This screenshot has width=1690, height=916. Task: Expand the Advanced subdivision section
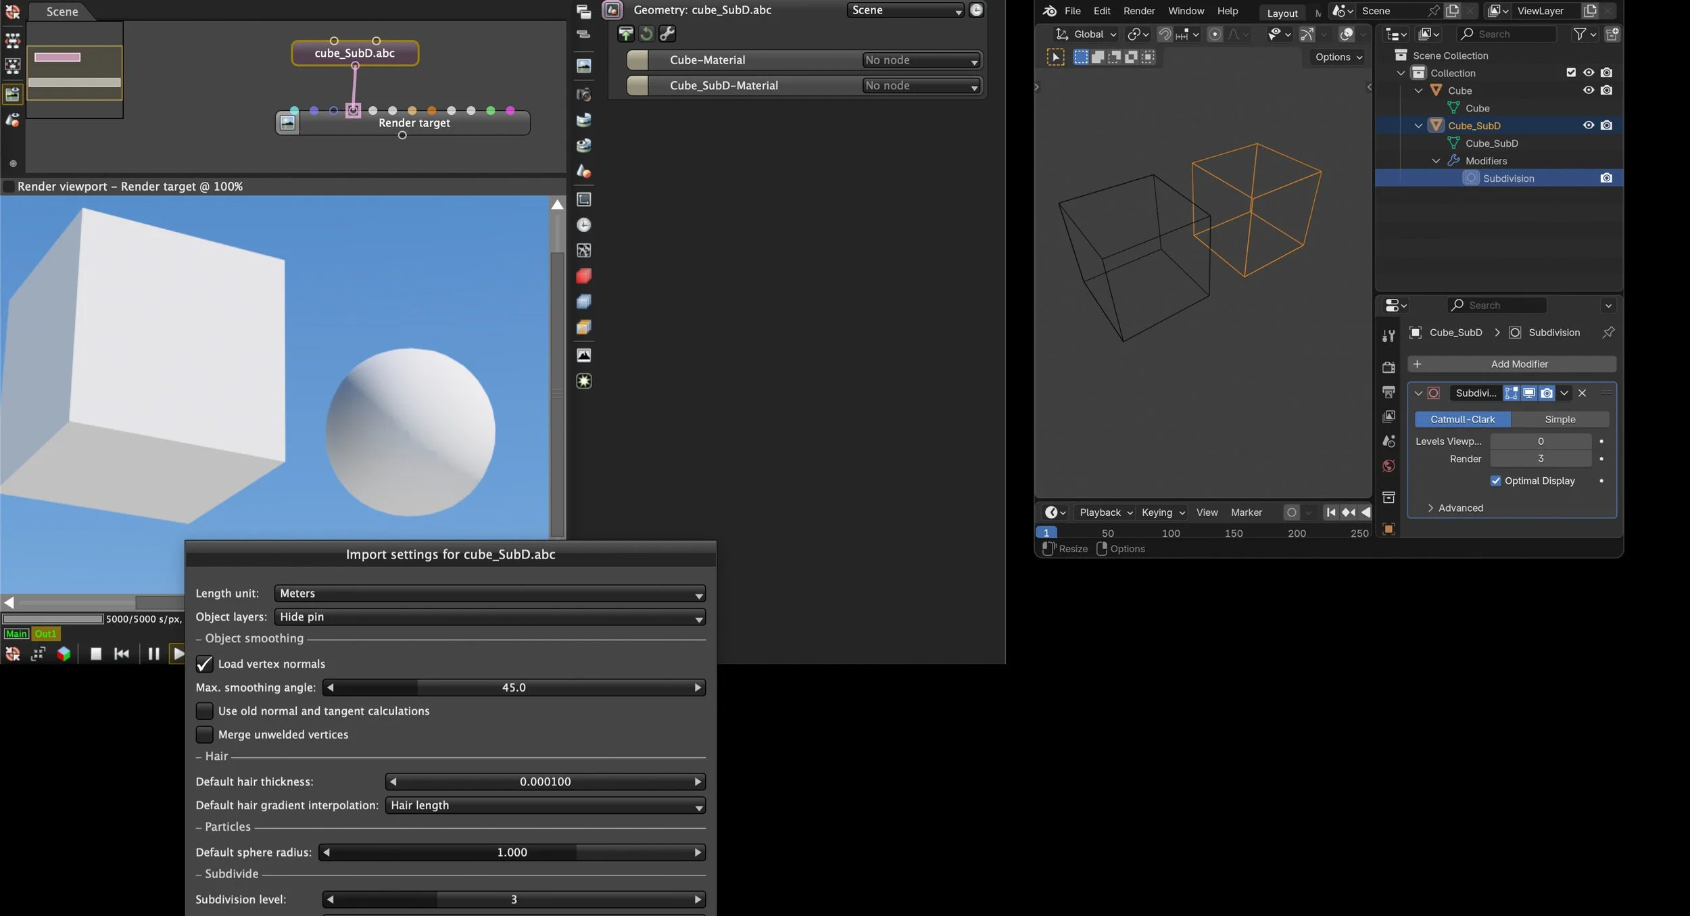[x=1459, y=508]
